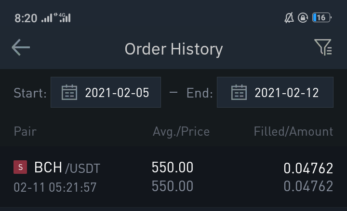347x211 pixels.
Task: Tap the muted bell notification icon
Action: tap(289, 18)
